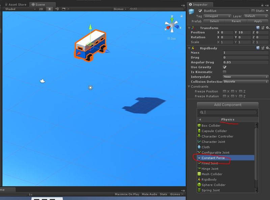This screenshot has width=270, height=200.
Task: Choose Character Joint from list
Action: coord(226,142)
